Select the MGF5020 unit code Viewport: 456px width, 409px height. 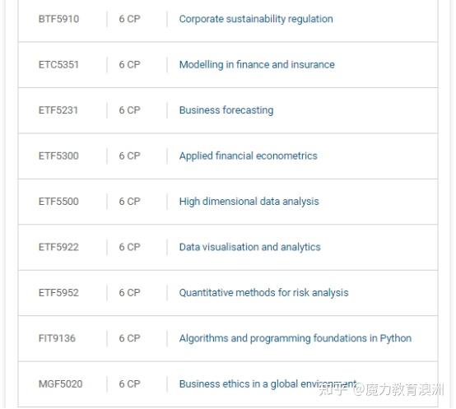click(60, 384)
